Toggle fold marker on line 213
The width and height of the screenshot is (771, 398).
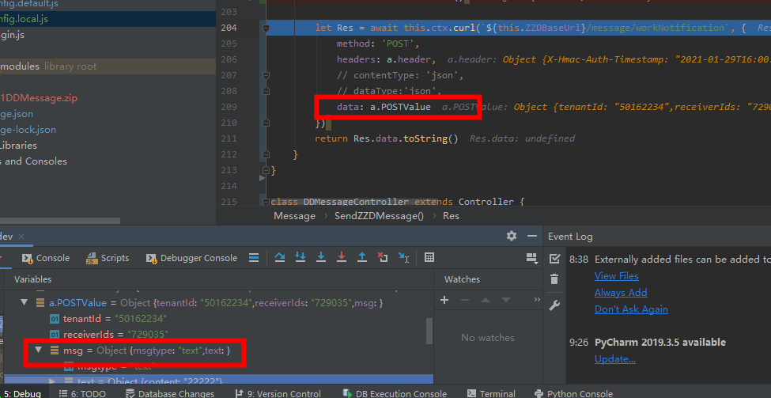266,170
